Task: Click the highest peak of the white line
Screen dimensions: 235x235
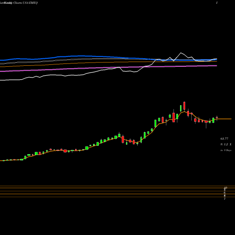Action: click(181, 53)
